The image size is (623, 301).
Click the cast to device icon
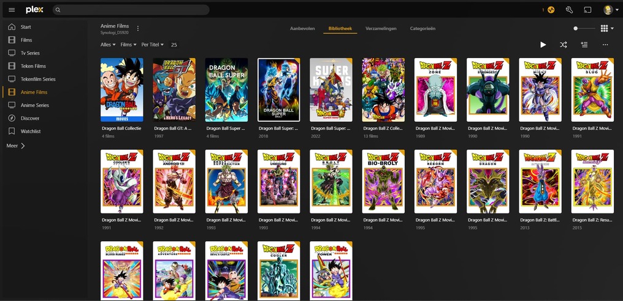(x=587, y=10)
